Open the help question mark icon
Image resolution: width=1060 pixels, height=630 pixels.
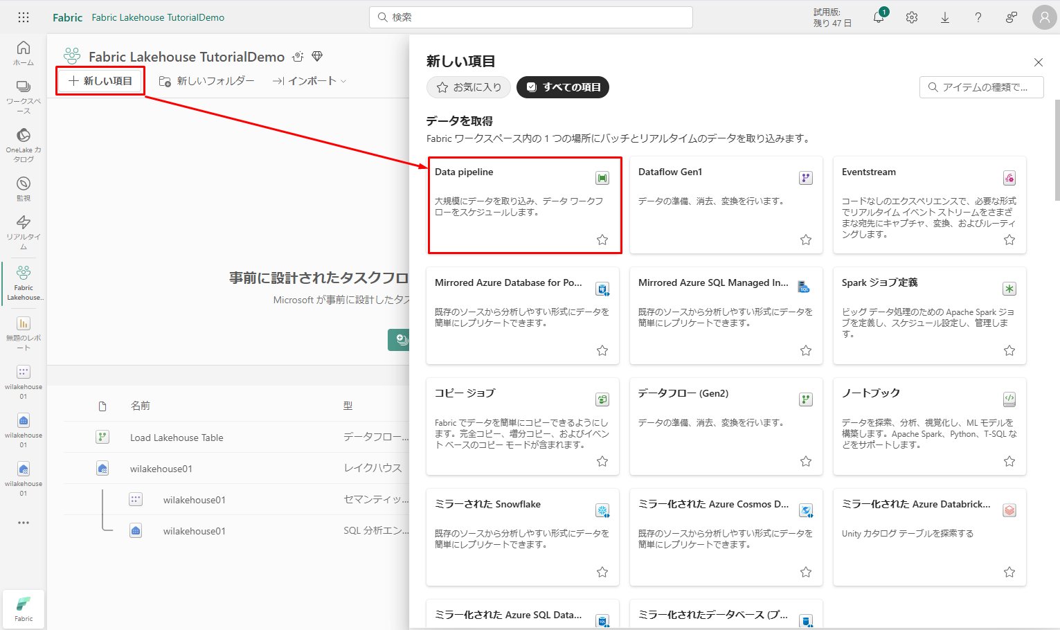point(978,17)
